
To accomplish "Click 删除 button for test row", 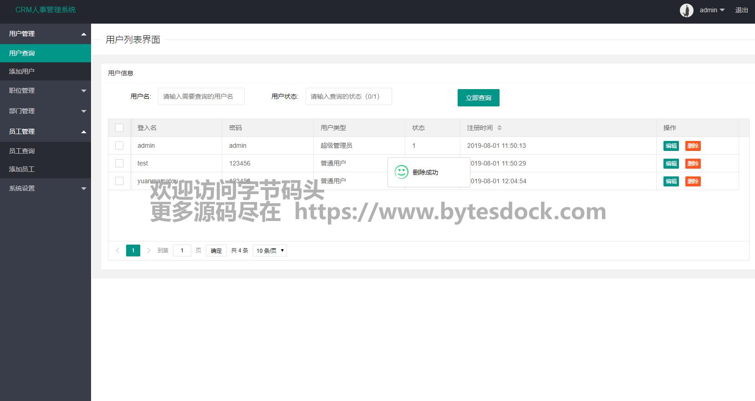I will pyautogui.click(x=693, y=164).
